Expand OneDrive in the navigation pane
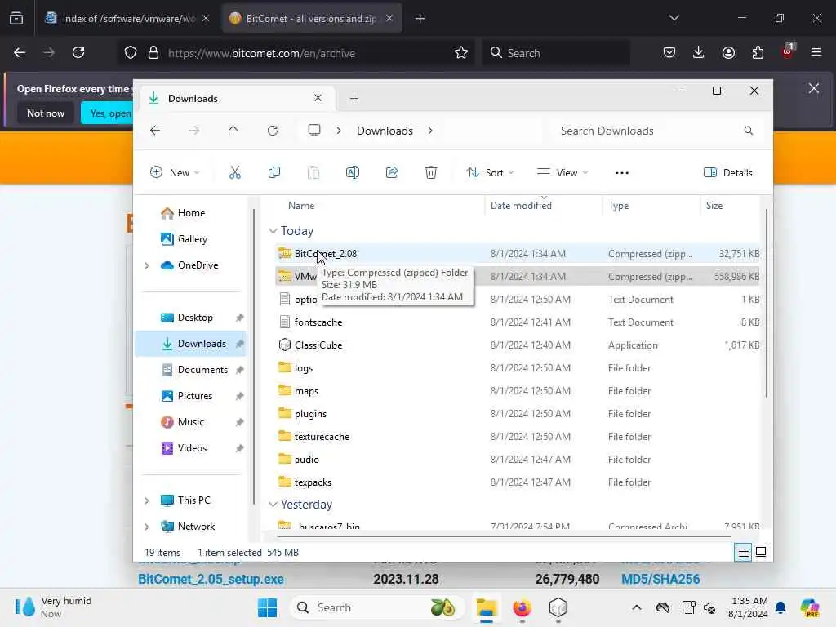 [147, 265]
